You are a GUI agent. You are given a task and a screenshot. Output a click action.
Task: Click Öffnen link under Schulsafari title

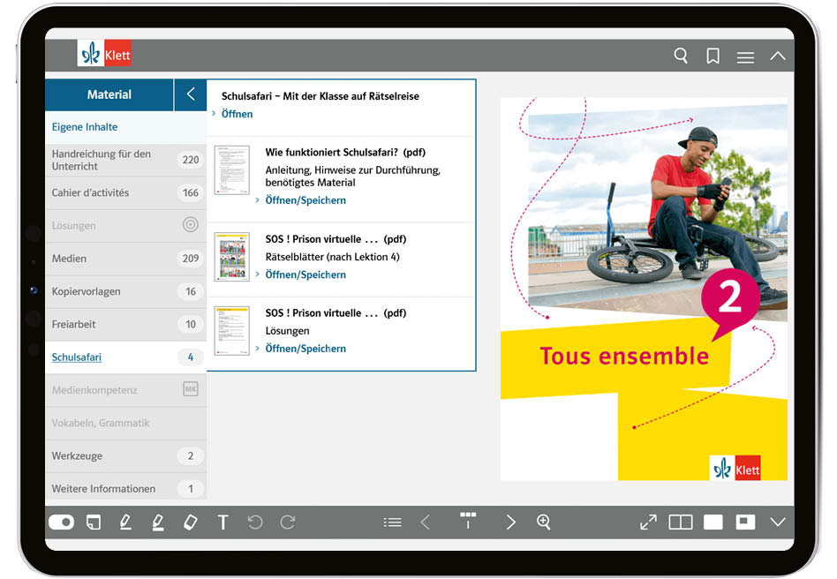click(237, 114)
